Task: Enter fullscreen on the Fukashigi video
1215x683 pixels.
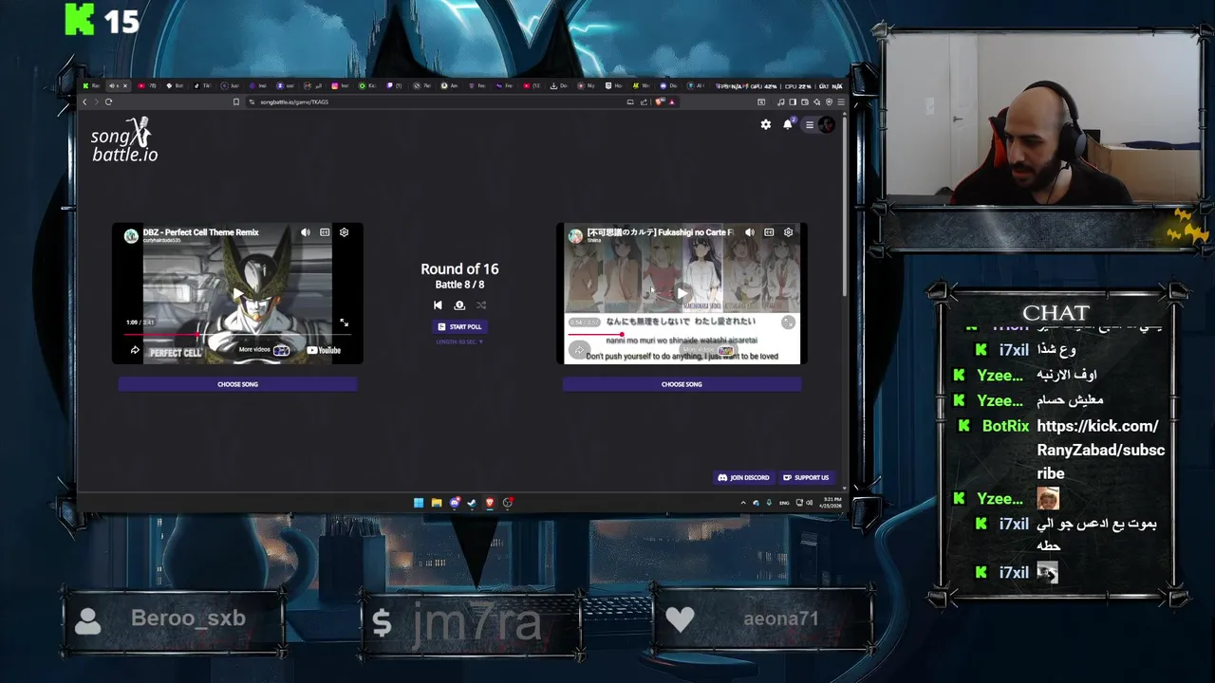Action: [x=788, y=323]
